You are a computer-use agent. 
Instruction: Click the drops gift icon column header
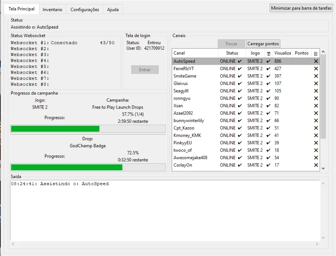[x=269, y=53]
